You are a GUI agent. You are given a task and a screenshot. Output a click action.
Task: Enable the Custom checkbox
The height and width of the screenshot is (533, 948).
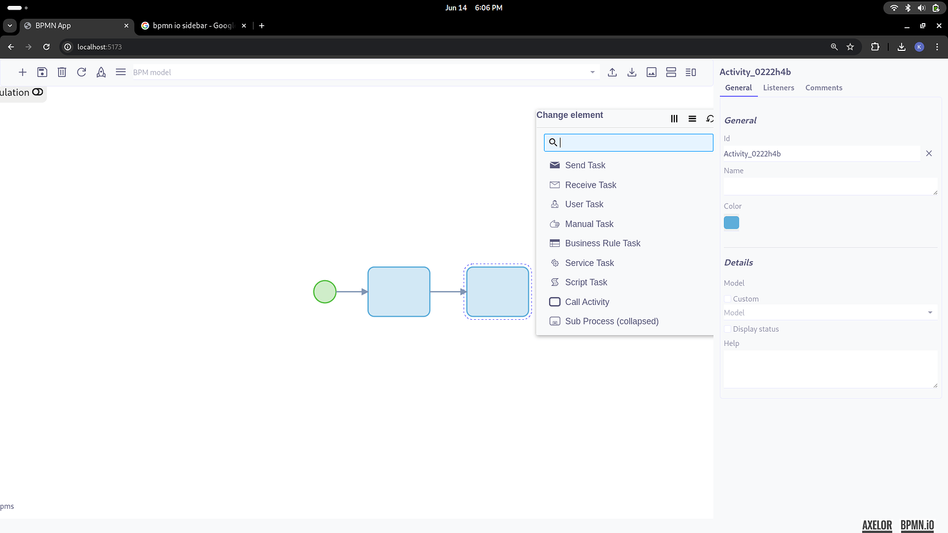(x=728, y=299)
